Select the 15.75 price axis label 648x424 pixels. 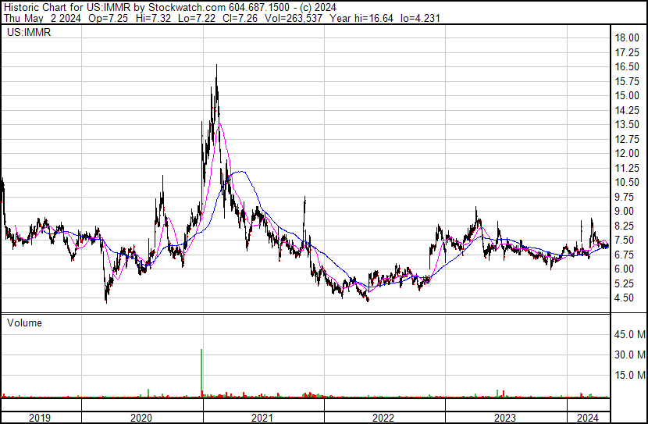pos(627,81)
